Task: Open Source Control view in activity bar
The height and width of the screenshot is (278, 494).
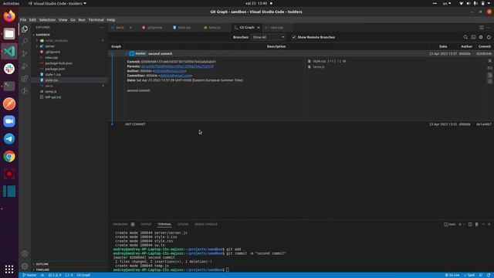Action: tap(25, 53)
